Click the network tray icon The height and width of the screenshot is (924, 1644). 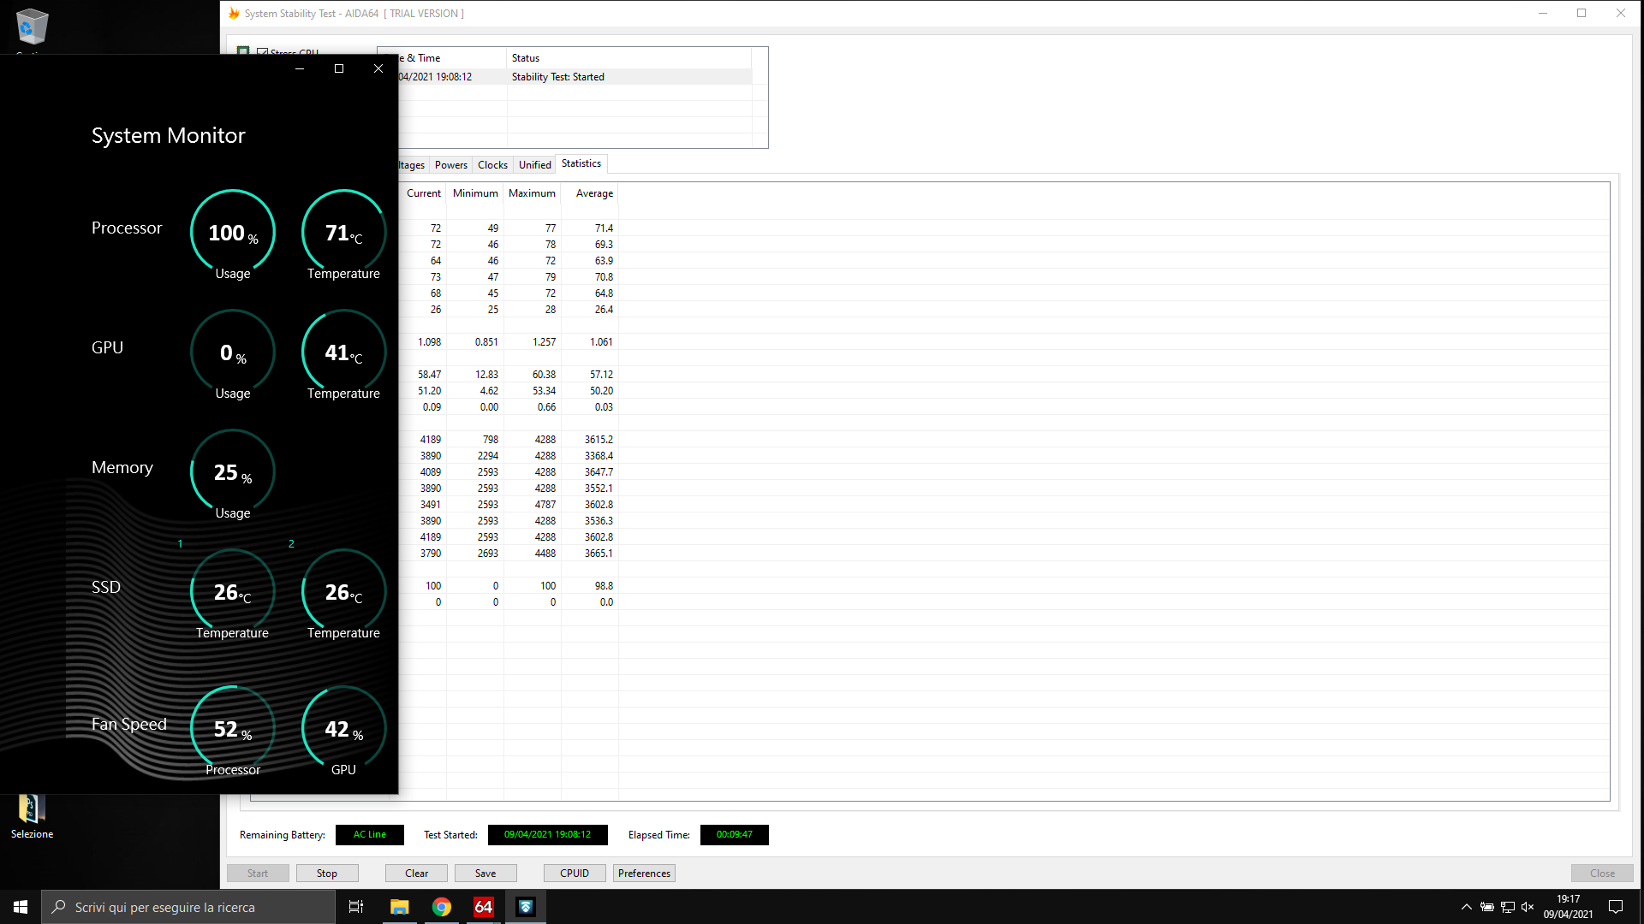(1508, 907)
